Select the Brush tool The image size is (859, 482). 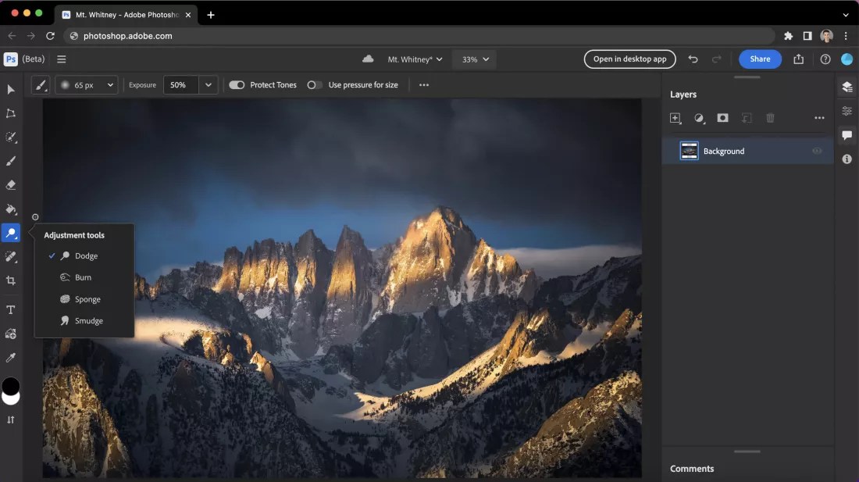(x=11, y=161)
